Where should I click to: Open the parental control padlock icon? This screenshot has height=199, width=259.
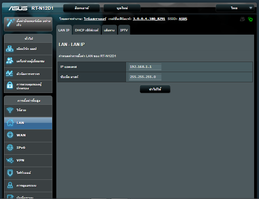click(x=10, y=85)
